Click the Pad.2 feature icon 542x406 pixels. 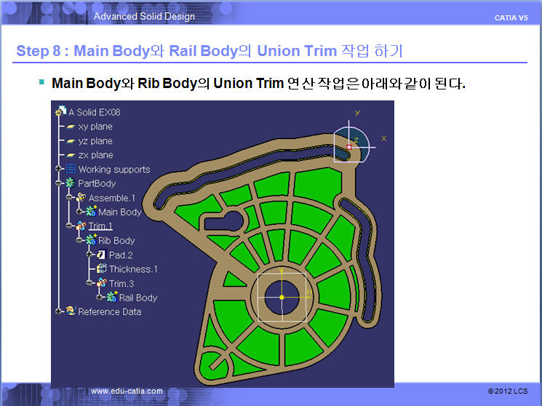click(x=101, y=255)
